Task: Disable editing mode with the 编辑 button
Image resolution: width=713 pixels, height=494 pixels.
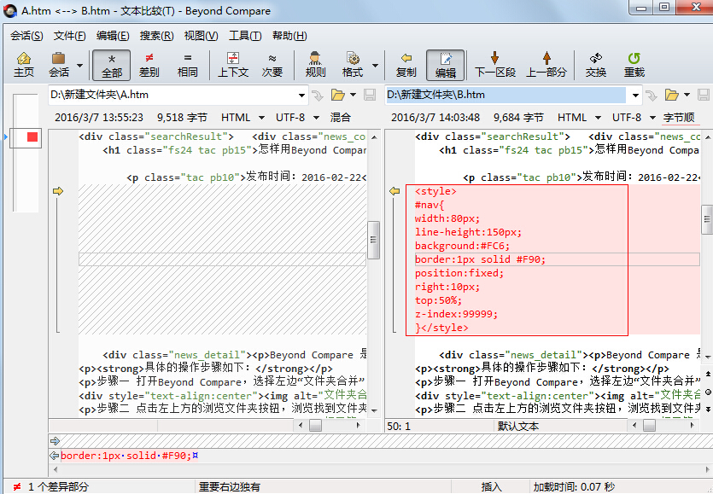Action: pos(445,64)
